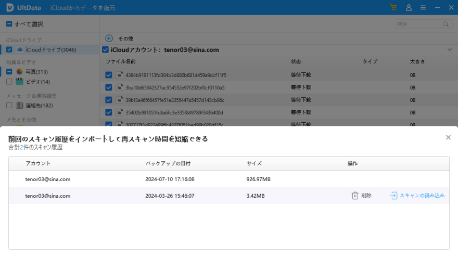Viewport: 458px width, 258px height.
Task: Click file icon of 4384b9191113fd304b3d880b681d459a9dcf11f5
Action: [x=119, y=75]
